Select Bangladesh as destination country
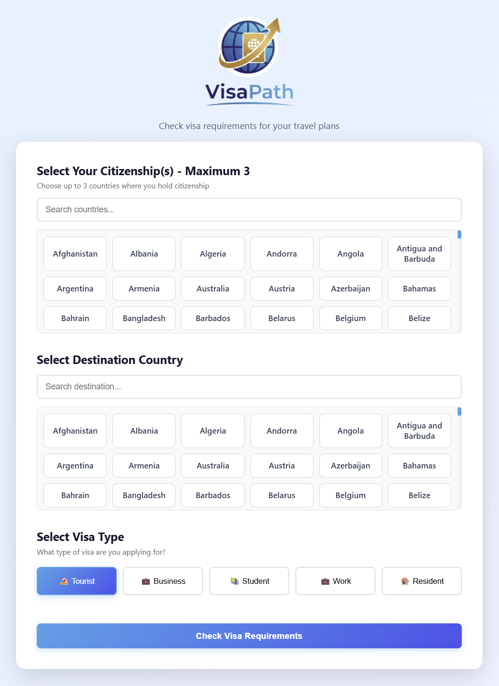This screenshot has height=686, width=499. (144, 495)
